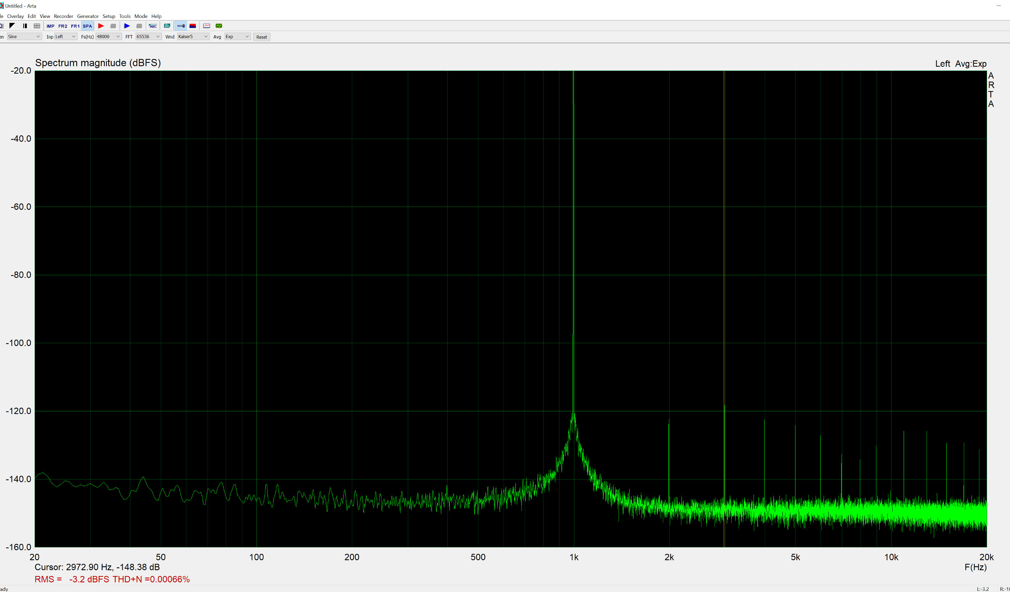Stop generator with second gray square

139,26
